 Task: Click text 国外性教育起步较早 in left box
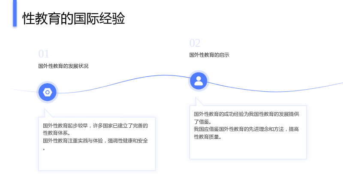[x=66, y=126]
